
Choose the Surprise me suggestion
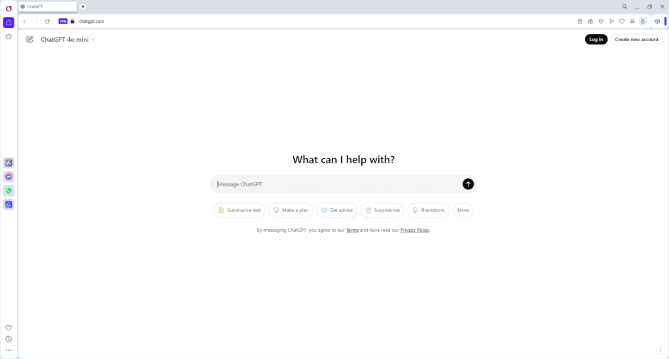(383, 210)
